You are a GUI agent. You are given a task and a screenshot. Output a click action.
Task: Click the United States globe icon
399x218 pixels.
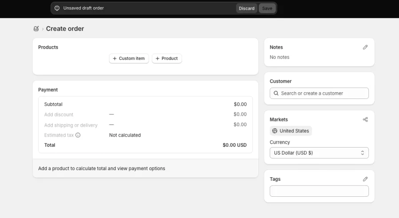274,131
